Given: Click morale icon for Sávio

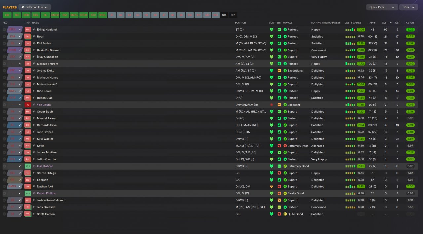Looking at the screenshot, I should pos(285,146).
